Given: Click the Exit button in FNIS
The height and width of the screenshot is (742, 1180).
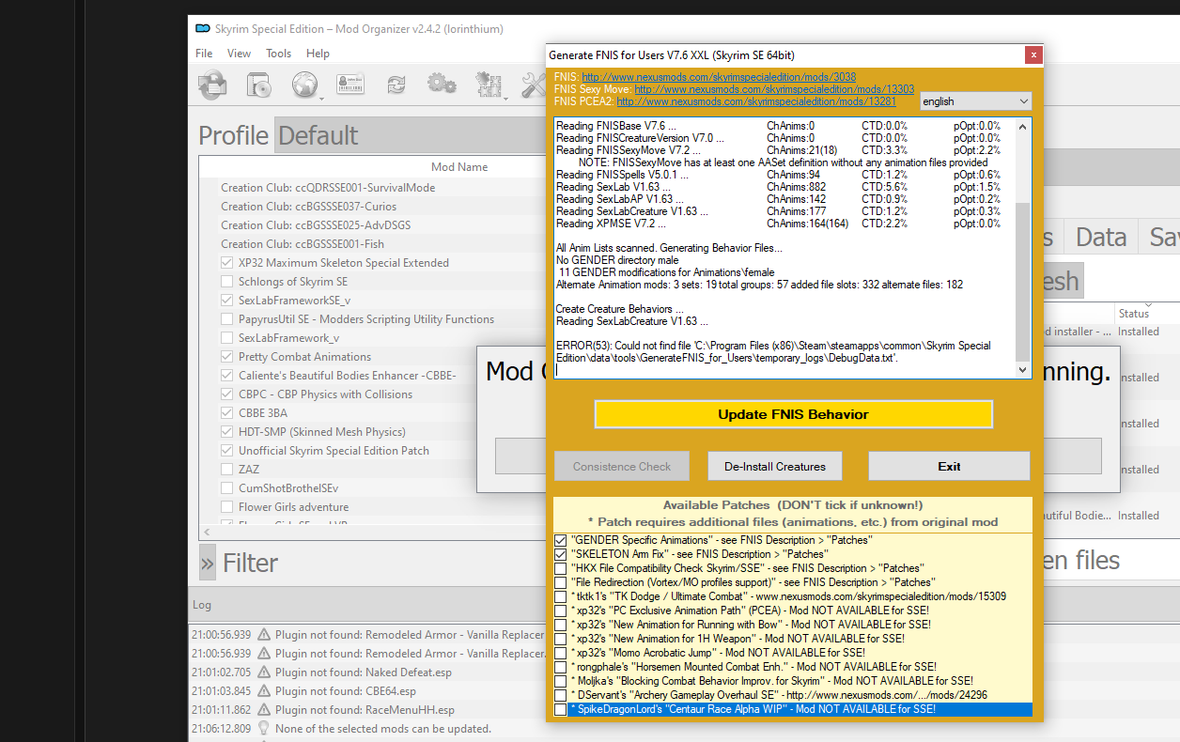Looking at the screenshot, I should pos(949,466).
